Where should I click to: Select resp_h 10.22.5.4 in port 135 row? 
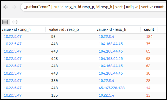106,95
